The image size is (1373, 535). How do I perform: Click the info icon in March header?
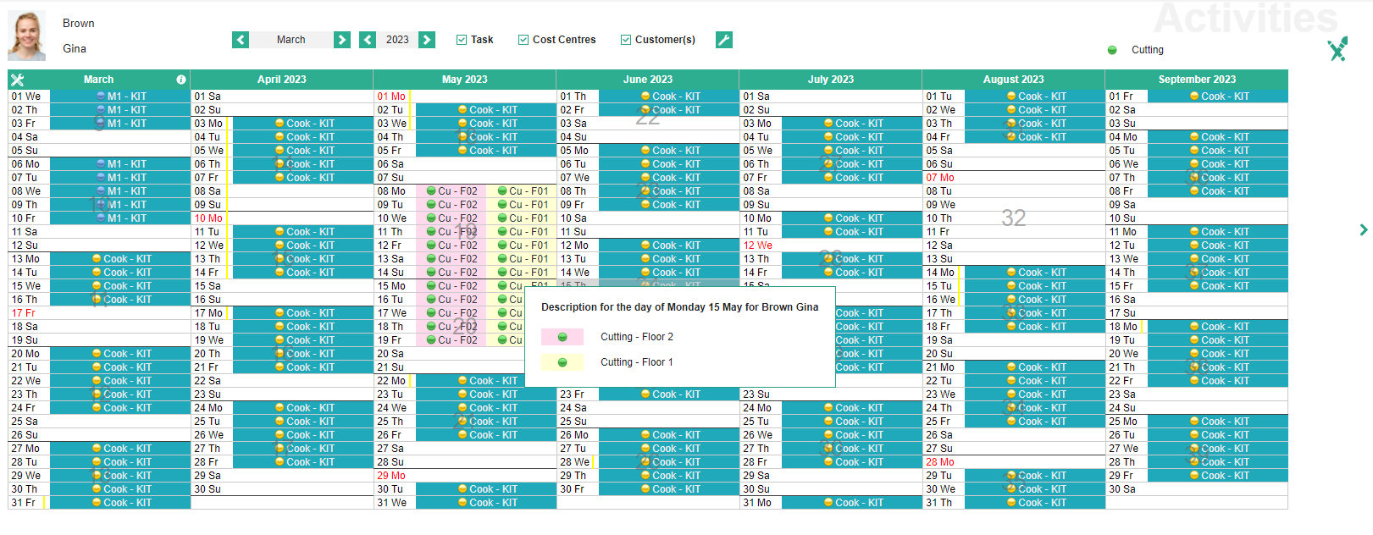tap(181, 80)
